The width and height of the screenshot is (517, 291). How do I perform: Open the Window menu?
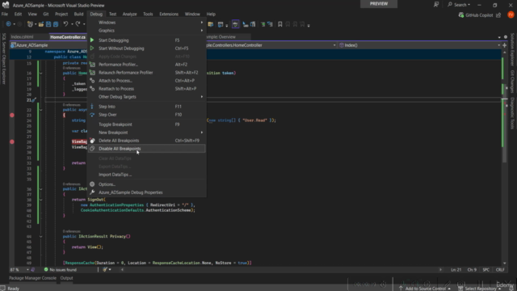(x=192, y=15)
